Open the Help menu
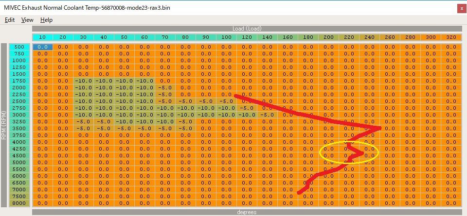This screenshot has width=467, height=216. point(46,20)
